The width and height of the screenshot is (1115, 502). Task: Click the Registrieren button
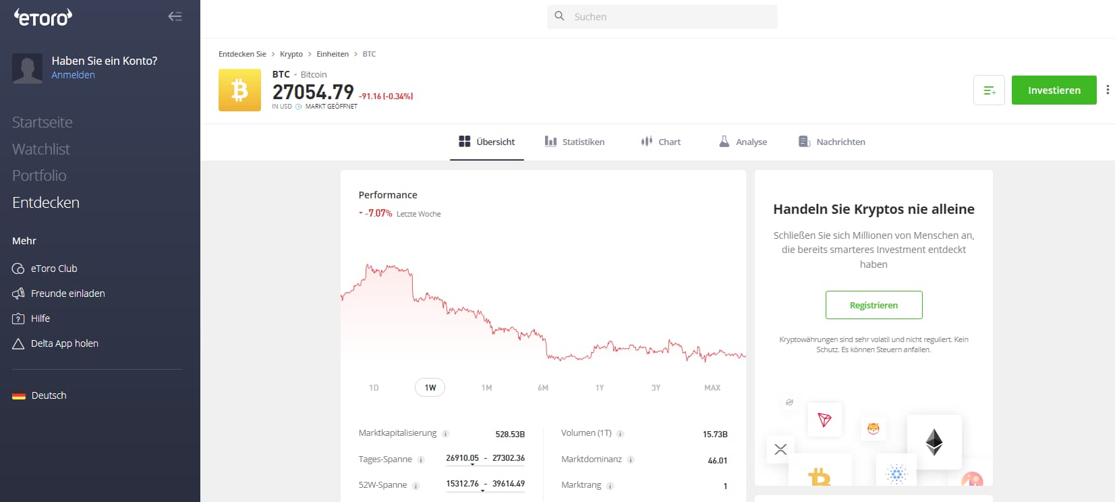coord(874,305)
